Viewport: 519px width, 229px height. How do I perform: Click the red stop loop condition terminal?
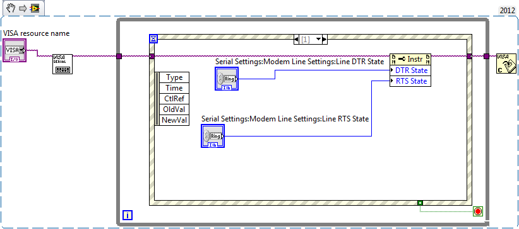tap(477, 211)
